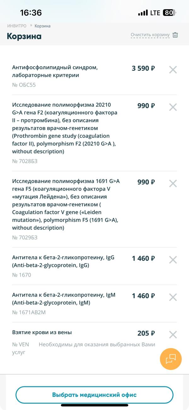
Task: Remove the Антифосфолипидный синдром item with X
Action: (x=173, y=70)
